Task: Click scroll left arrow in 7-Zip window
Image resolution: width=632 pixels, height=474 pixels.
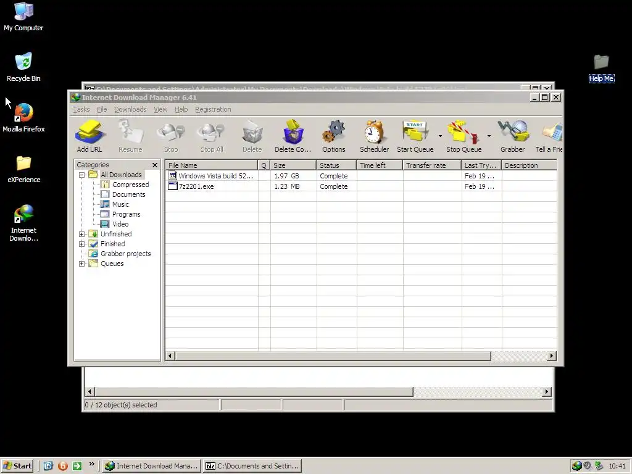Action: 90,391
